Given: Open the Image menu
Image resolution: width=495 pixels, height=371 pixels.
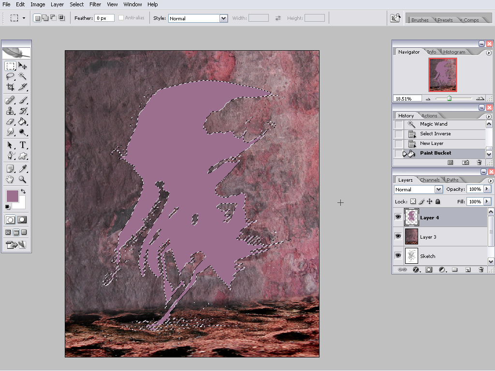Looking at the screenshot, I should pyautogui.click(x=38, y=4).
